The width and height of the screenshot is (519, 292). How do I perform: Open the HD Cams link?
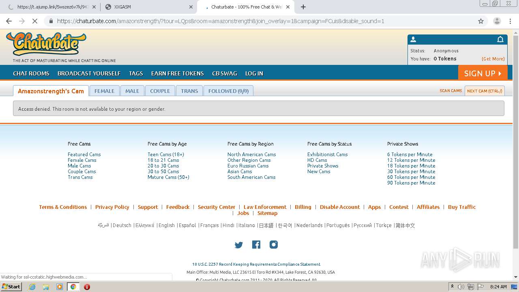pyautogui.click(x=317, y=160)
